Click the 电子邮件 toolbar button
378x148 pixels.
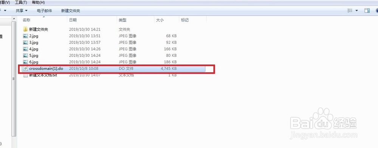[44, 11]
